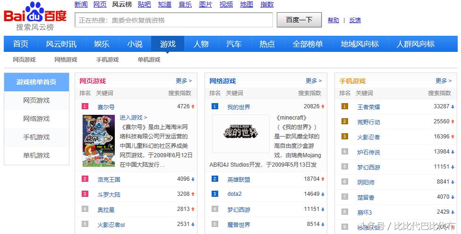Viewport: 461px width, 234px height.
Task: Click rank 2 badge beside 洛克王国
Action: 85,178
